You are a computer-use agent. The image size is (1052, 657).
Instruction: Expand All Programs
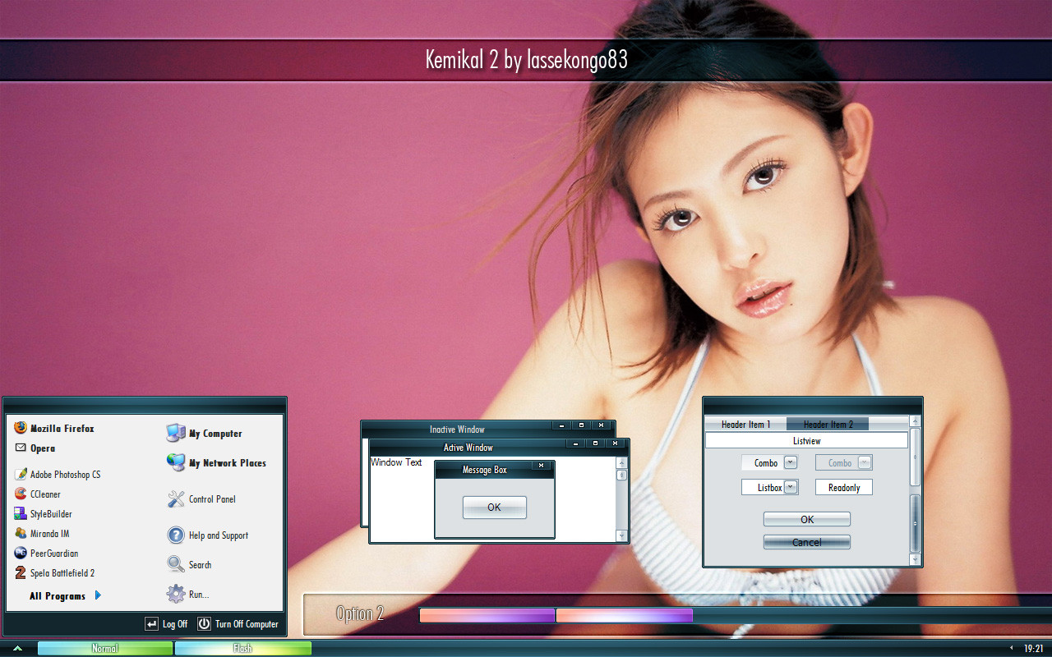pos(66,595)
